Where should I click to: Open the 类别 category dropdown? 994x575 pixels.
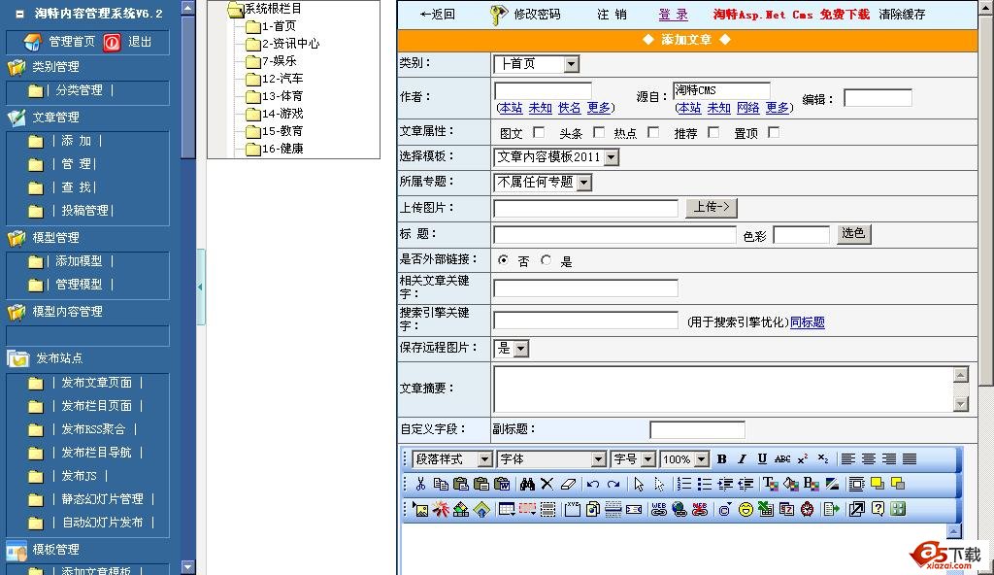(x=571, y=64)
